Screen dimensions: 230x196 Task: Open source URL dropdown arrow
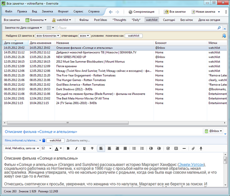coord(40,140)
